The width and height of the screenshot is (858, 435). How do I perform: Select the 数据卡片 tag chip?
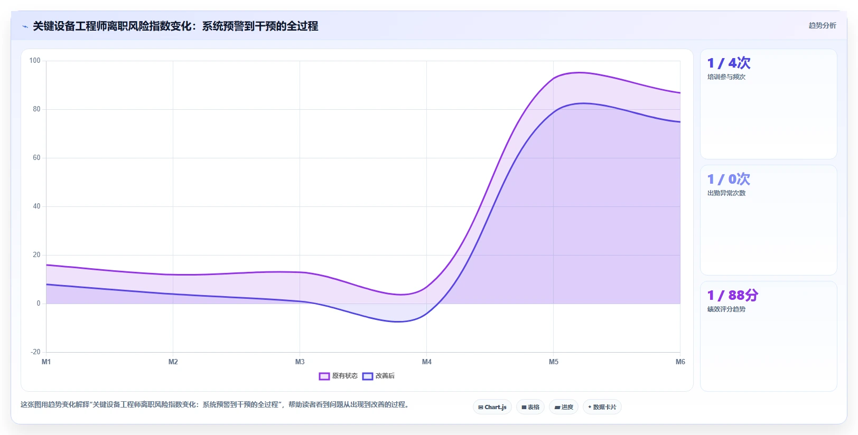click(x=602, y=407)
